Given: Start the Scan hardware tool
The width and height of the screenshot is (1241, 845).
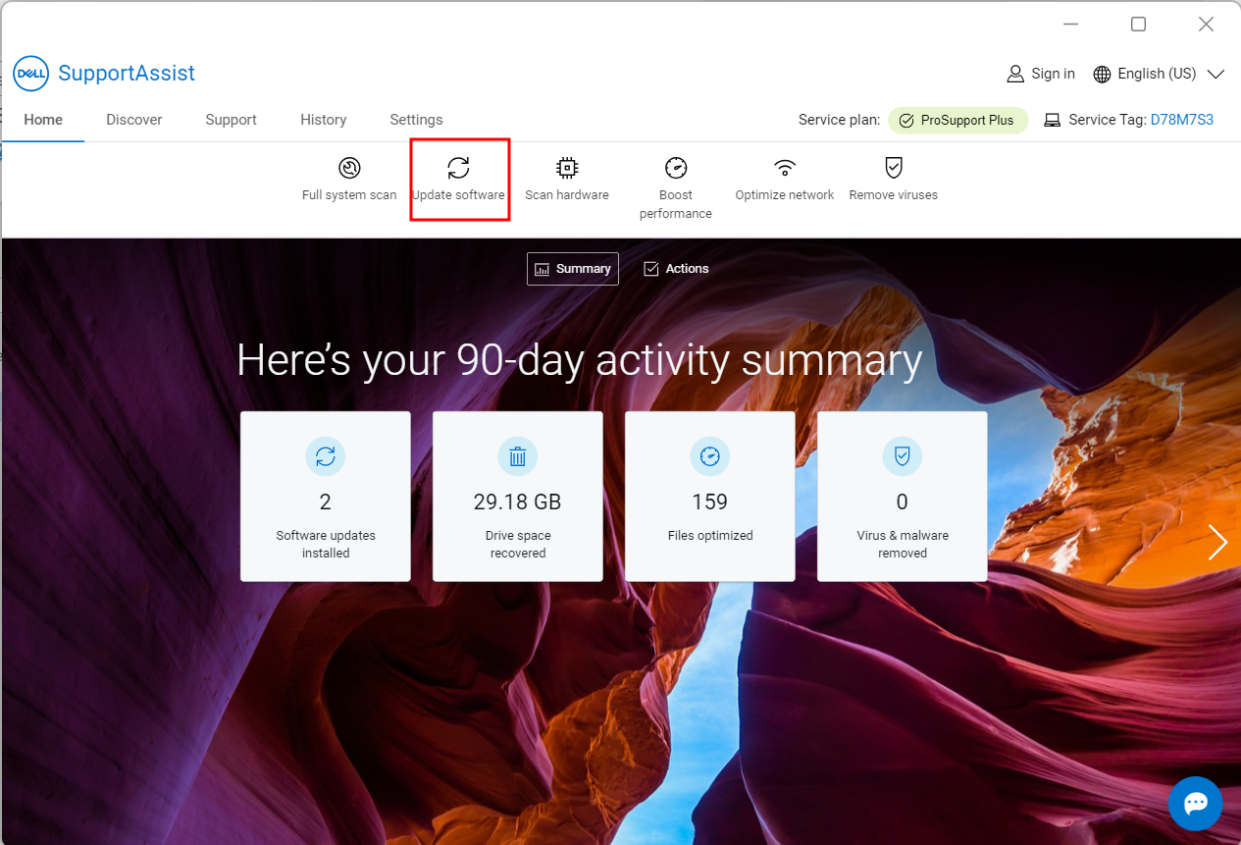Looking at the screenshot, I should click(567, 180).
